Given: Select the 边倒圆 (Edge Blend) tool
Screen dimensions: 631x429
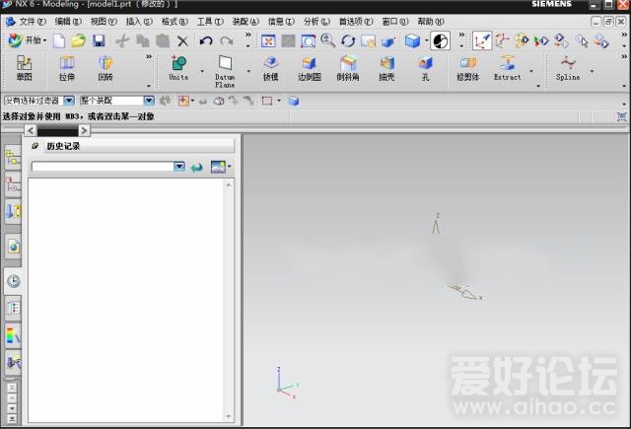Looking at the screenshot, I should (x=309, y=67).
